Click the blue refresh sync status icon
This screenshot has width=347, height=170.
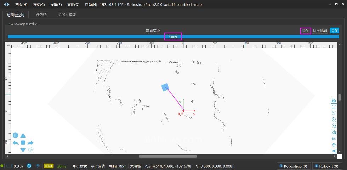pyautogui.click(x=29, y=166)
